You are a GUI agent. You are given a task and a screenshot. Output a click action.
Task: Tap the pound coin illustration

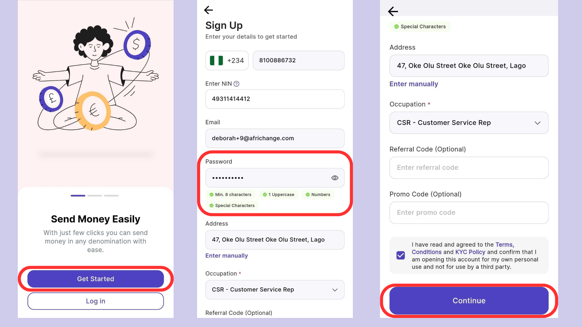point(51,99)
